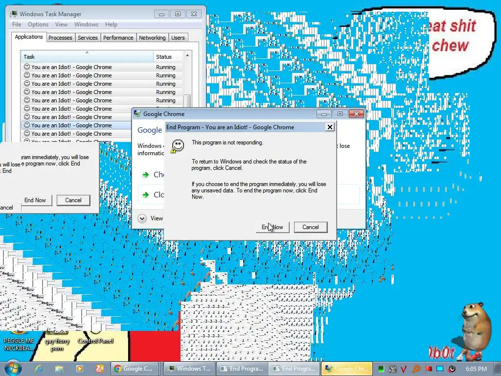The height and width of the screenshot is (376, 501).
Task: Switch to the highlighted 'Google Chr...' taskbar button
Action: [347, 369]
